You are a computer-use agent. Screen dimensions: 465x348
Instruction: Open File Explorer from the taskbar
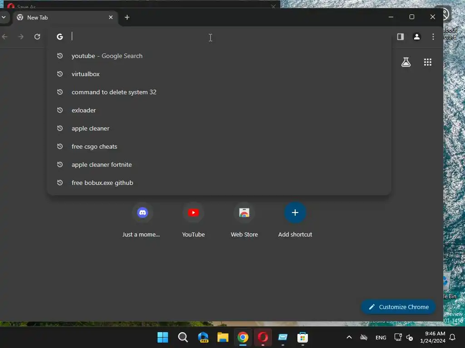click(223, 337)
